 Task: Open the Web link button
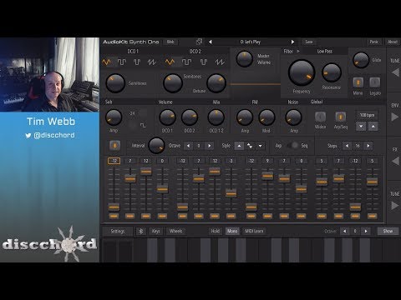tap(170, 42)
